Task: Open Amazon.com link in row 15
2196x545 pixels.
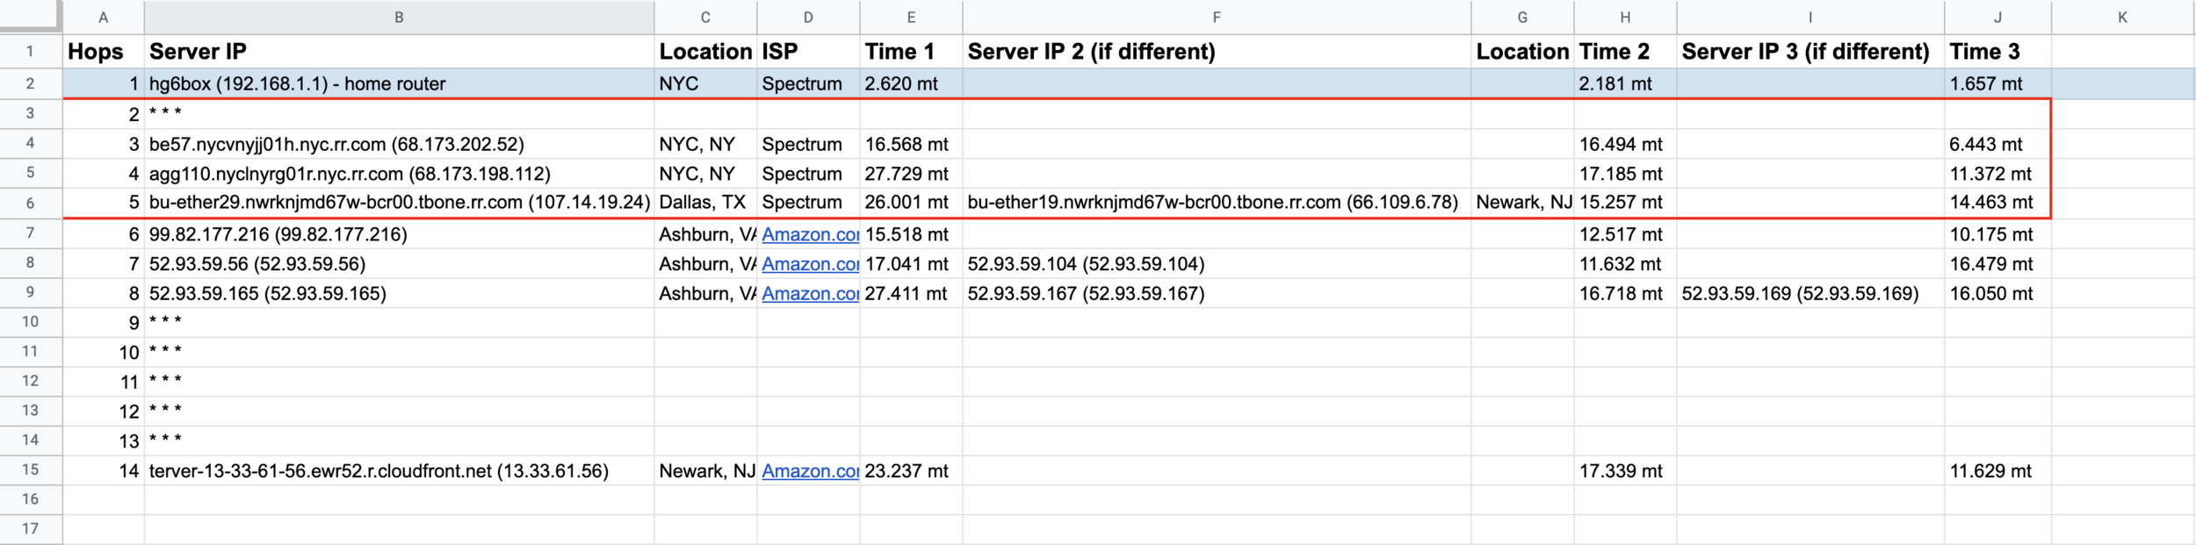Action: coord(810,471)
